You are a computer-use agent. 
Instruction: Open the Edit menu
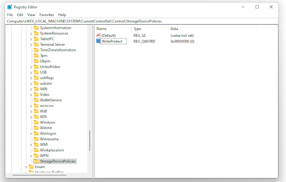[20, 15]
